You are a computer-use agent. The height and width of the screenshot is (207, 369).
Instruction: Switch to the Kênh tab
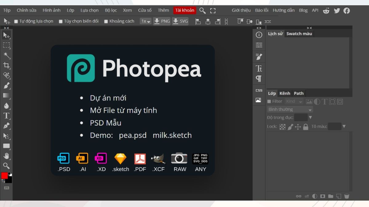pos(285,94)
